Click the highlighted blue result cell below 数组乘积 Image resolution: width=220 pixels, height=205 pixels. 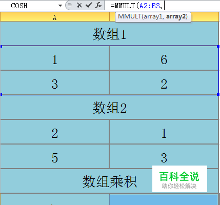point(164,199)
